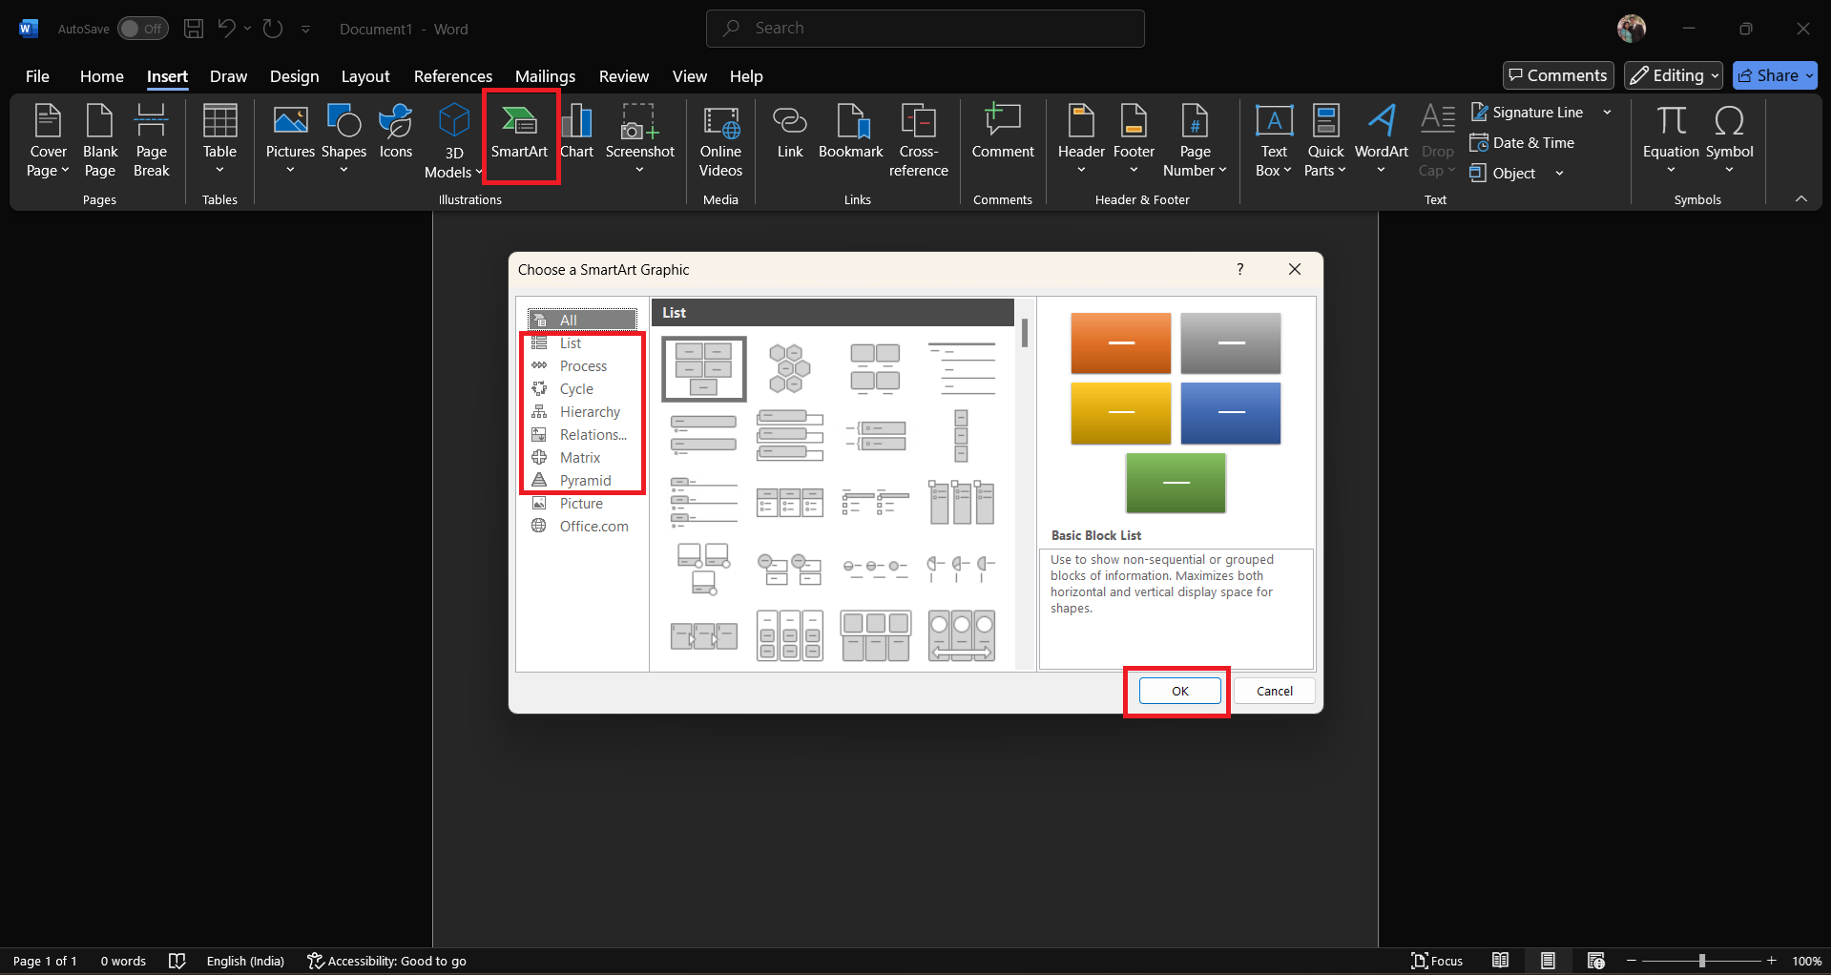This screenshot has height=975, width=1831.
Task: Open the Pictures insert menu
Action: 290,141
